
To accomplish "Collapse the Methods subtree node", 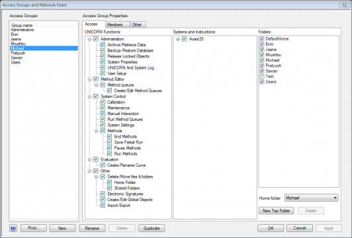I will click(96, 131).
